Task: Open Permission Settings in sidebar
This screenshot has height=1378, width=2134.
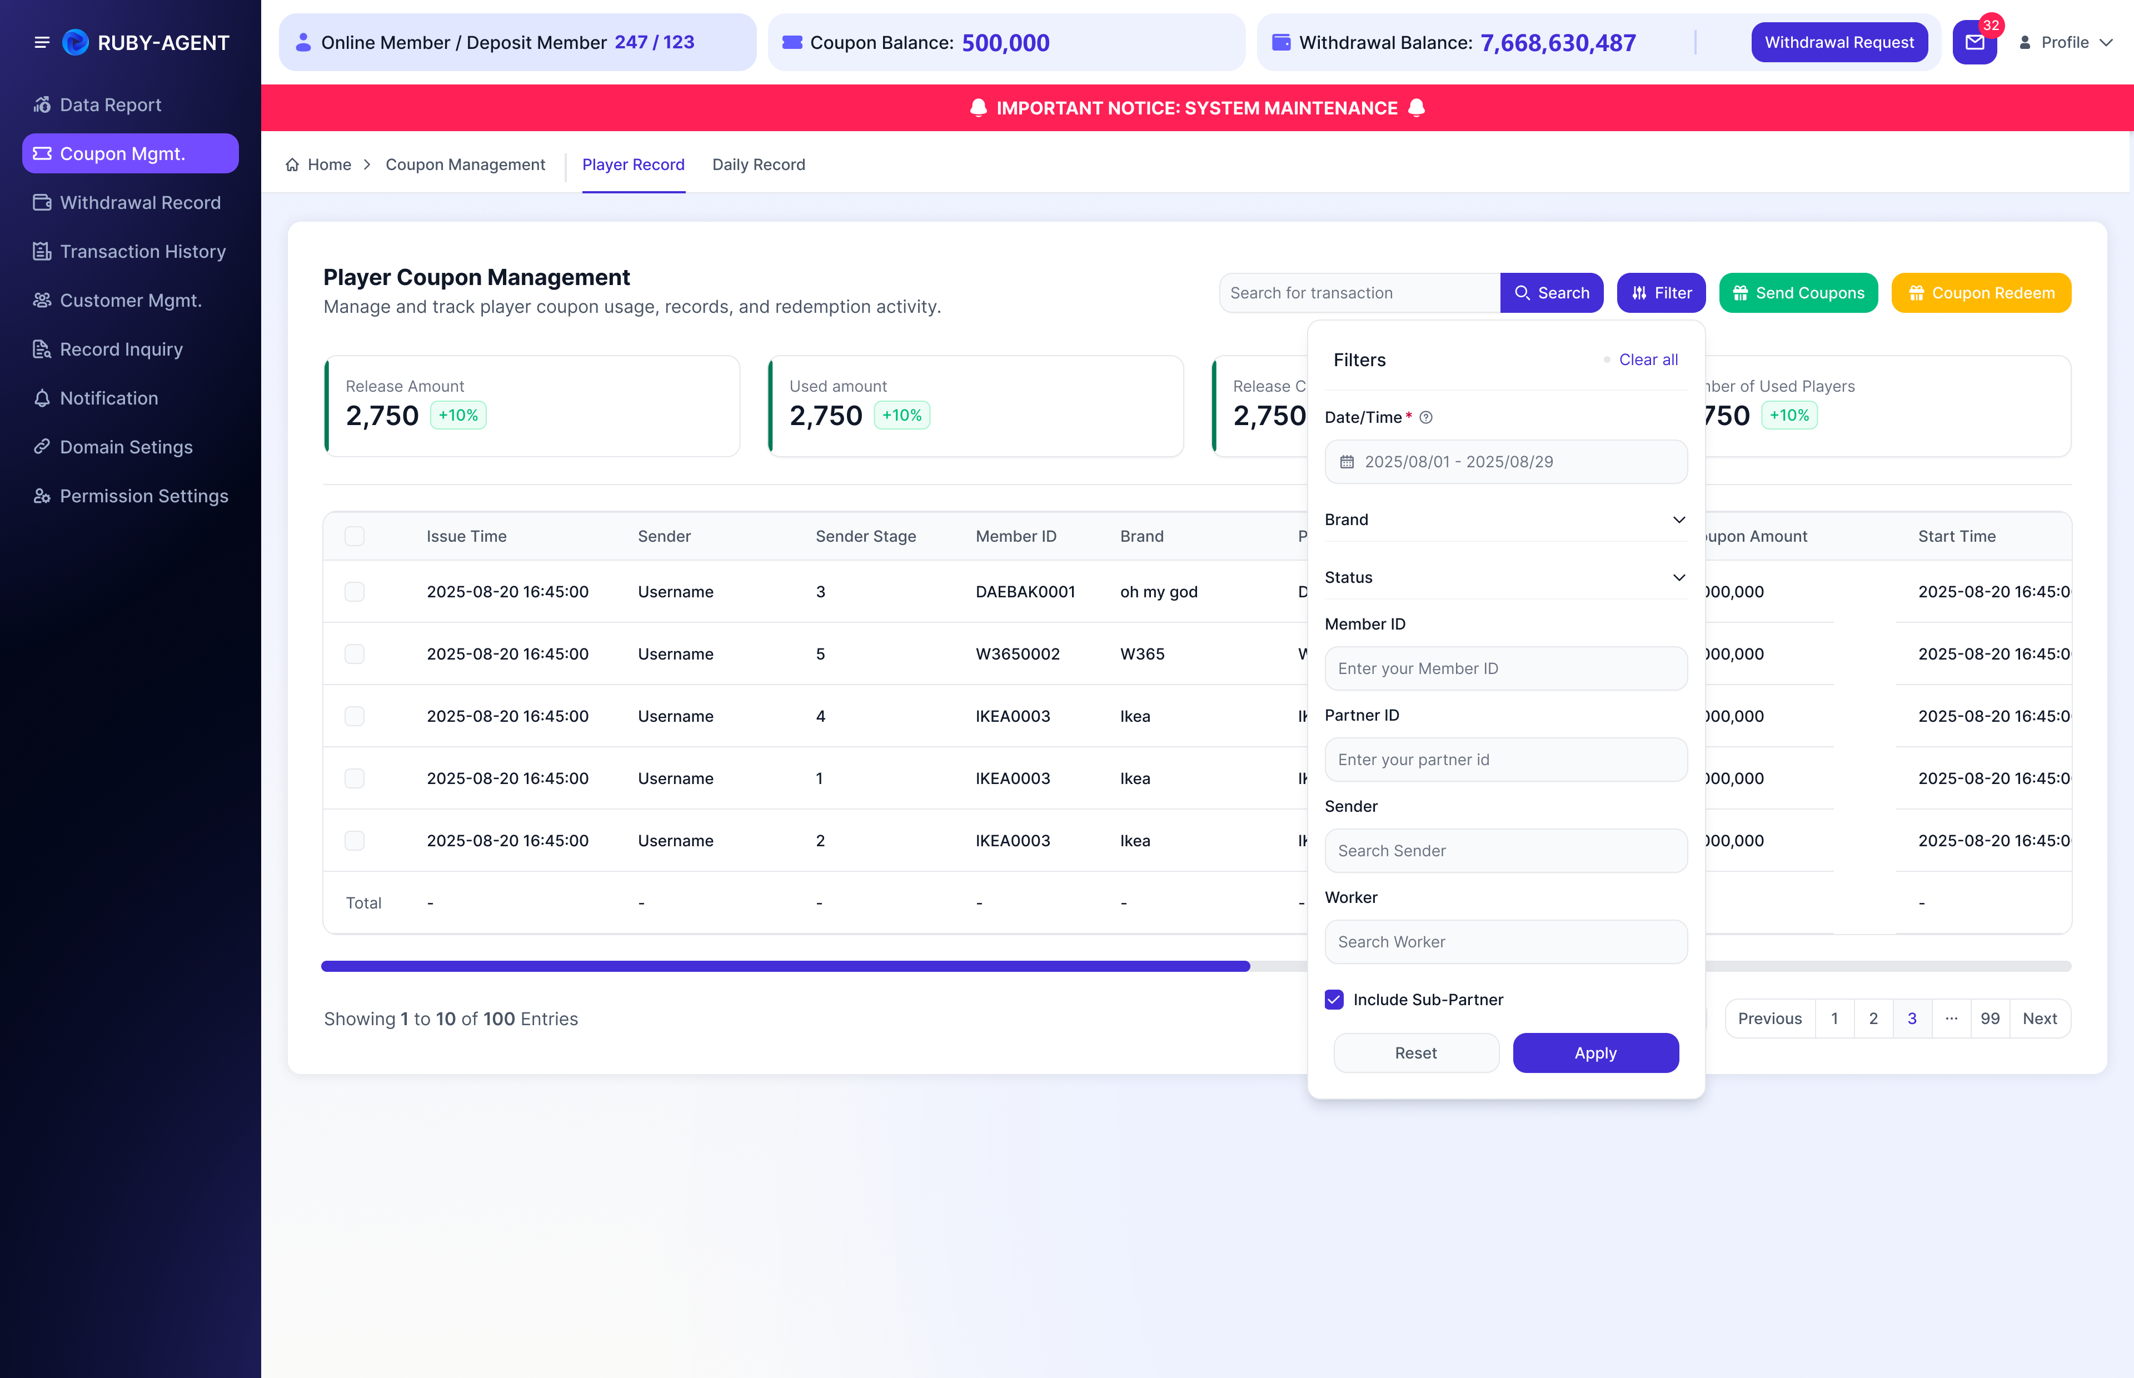Action: tap(131, 496)
